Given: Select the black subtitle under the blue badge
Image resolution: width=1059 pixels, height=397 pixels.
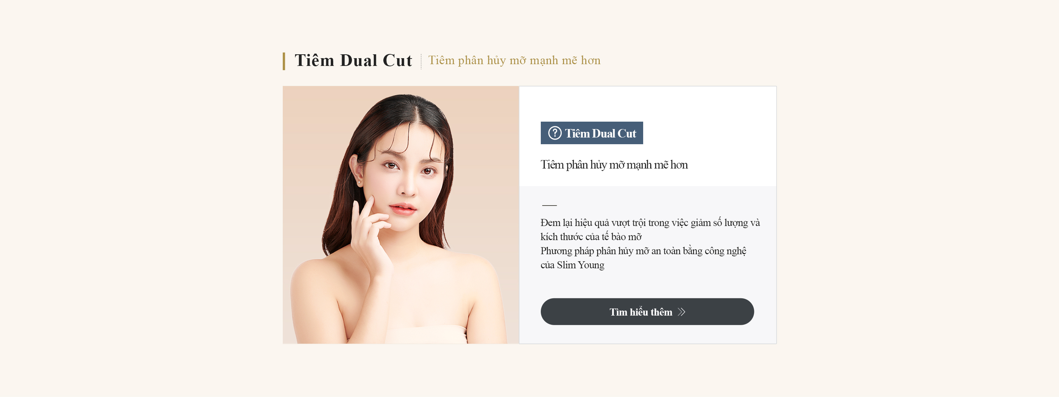Looking at the screenshot, I should (x=614, y=165).
